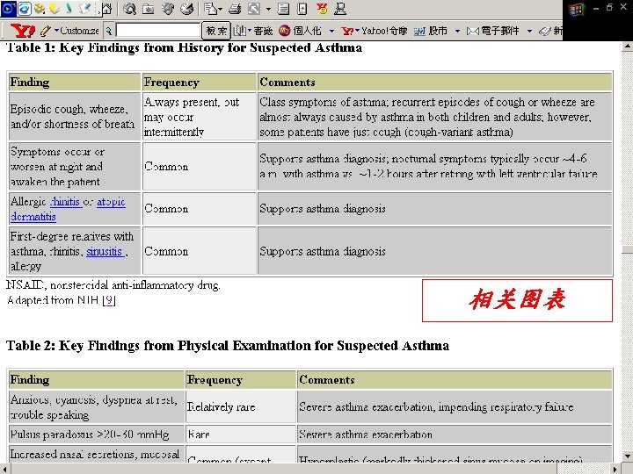Image resolution: width=633 pixels, height=474 pixels.
Task: Click the Discuss notebook toolbar icon
Action: (x=302, y=9)
